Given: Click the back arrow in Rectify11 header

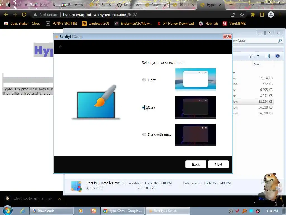Looking at the screenshot, I should 61,47.
